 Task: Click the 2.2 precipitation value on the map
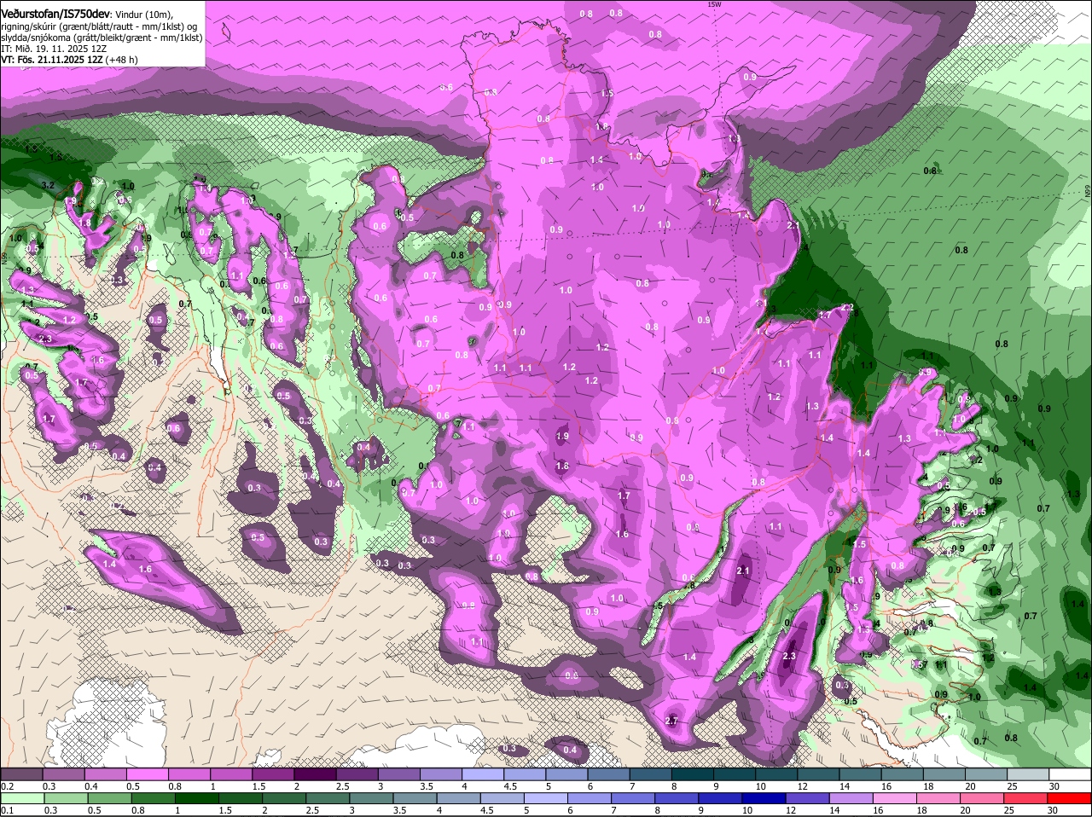847,307
